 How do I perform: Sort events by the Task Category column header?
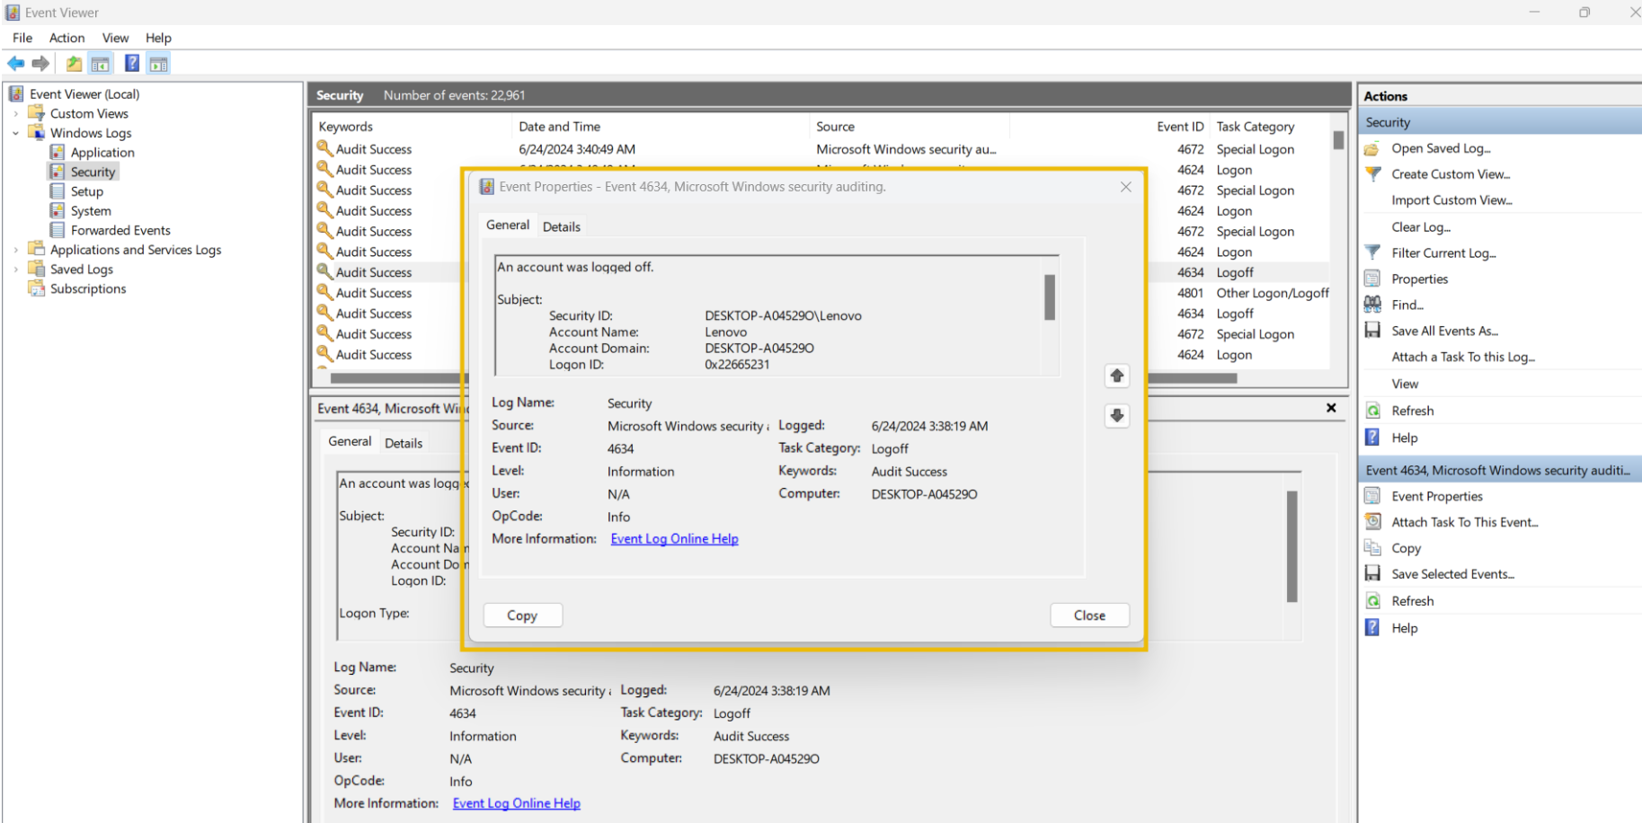[1269, 127]
